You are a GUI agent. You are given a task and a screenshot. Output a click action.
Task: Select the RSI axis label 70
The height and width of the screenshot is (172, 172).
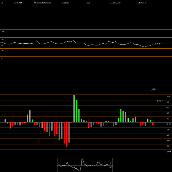tap(2, 40)
